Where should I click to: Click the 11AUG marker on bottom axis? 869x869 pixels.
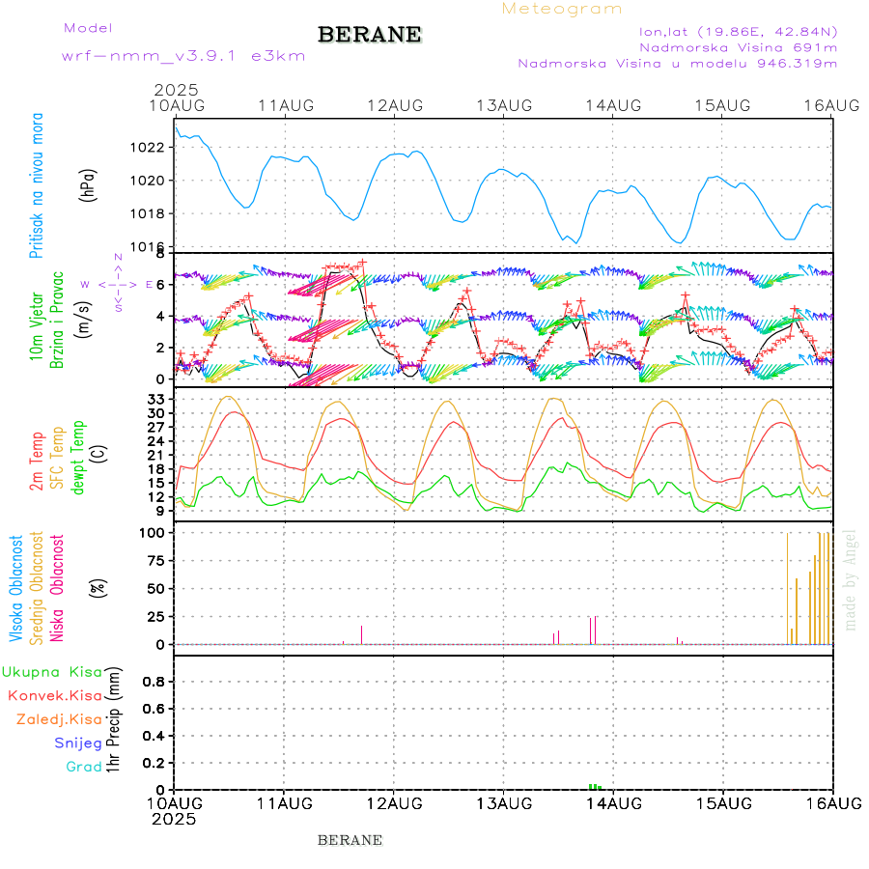284,802
